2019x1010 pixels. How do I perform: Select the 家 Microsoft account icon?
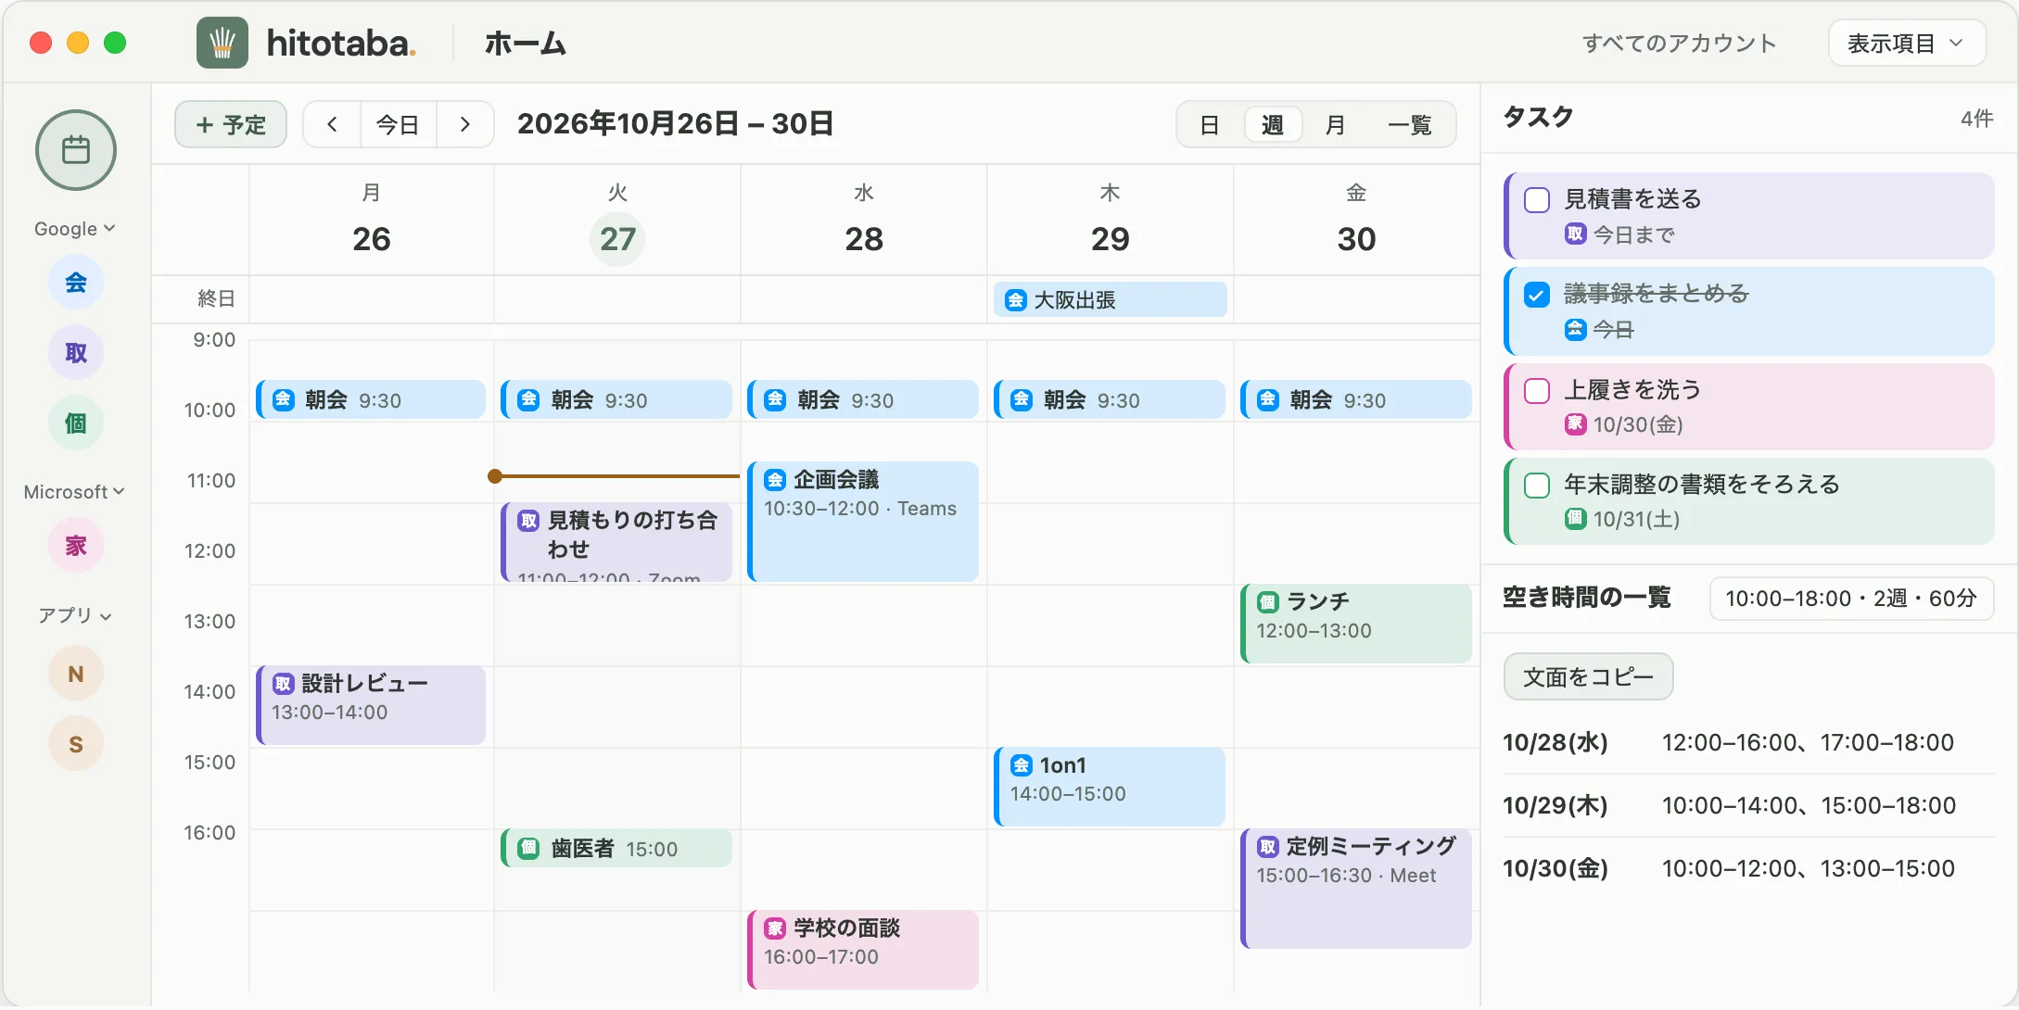tap(76, 545)
